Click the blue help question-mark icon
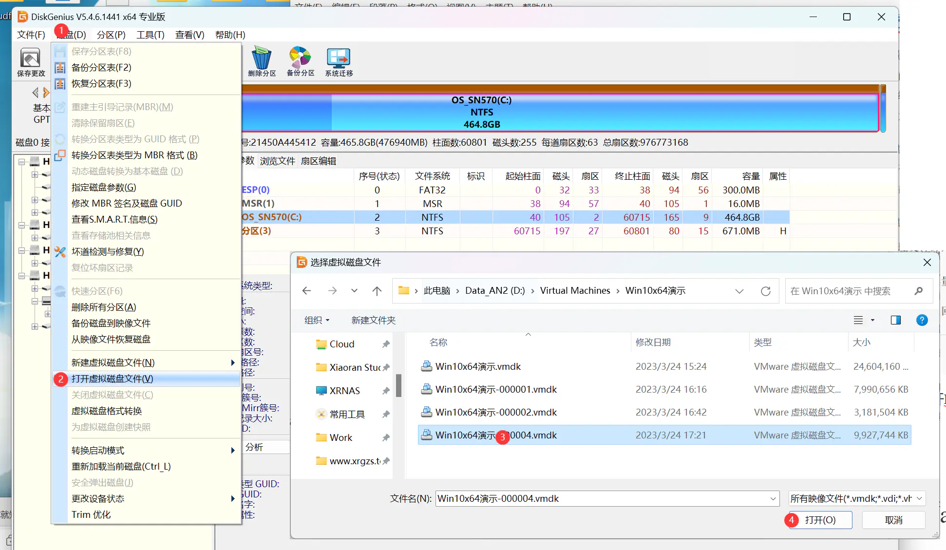 click(922, 320)
